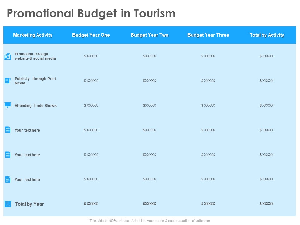This screenshot has width=300, height=225.
Task: Select the Promotion through website & social media label
Action: 35,56
